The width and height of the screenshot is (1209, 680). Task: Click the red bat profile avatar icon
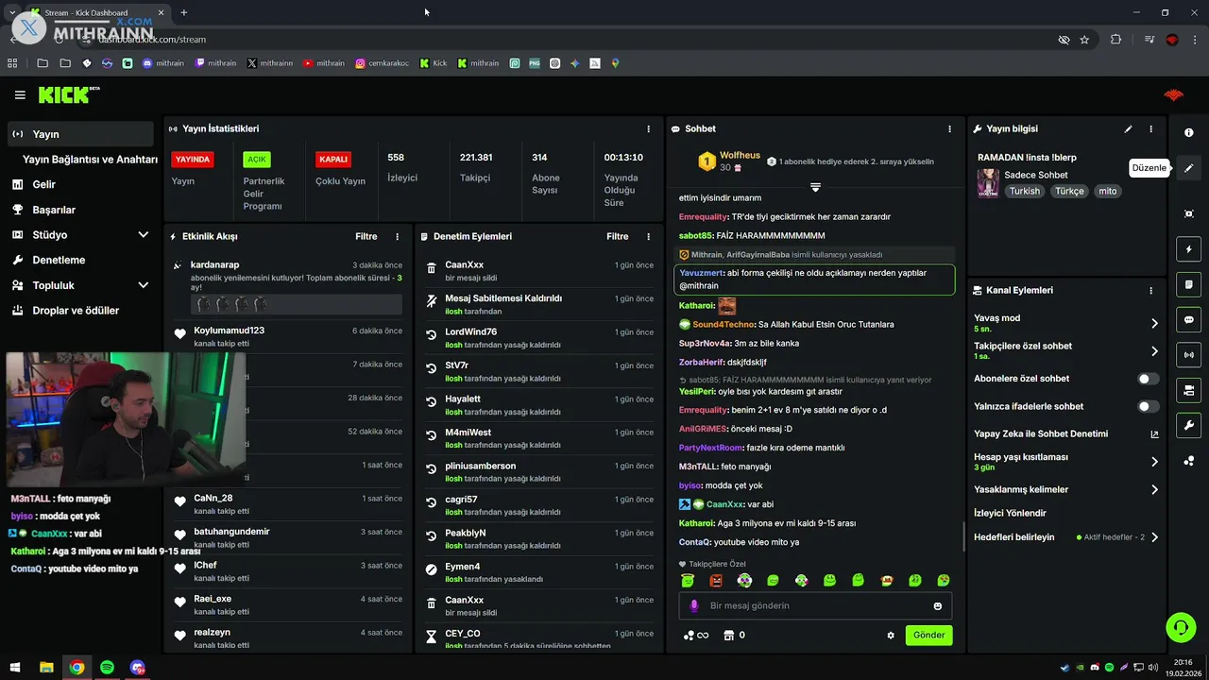(1173, 94)
